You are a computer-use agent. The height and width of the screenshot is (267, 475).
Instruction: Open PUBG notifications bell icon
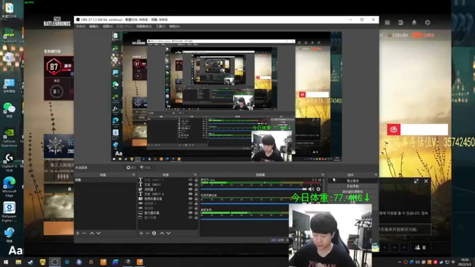[414, 23]
